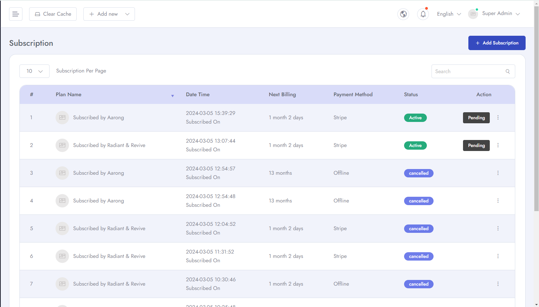
Task: Click the 'Subscription Per Page' label
Action: point(81,71)
